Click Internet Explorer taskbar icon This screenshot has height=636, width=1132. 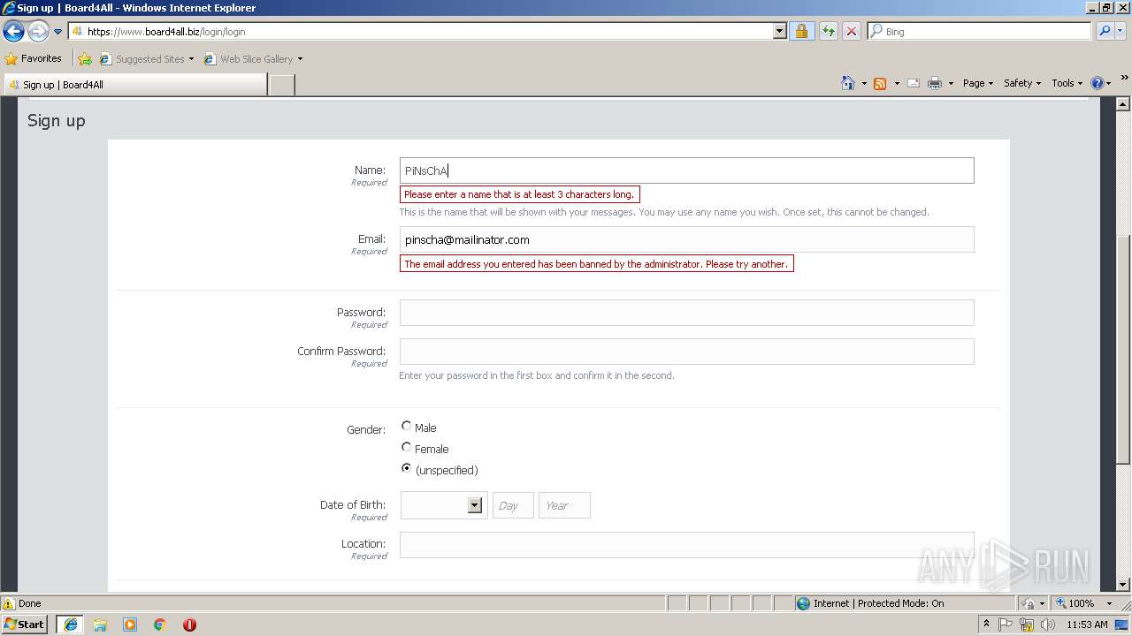pos(71,625)
